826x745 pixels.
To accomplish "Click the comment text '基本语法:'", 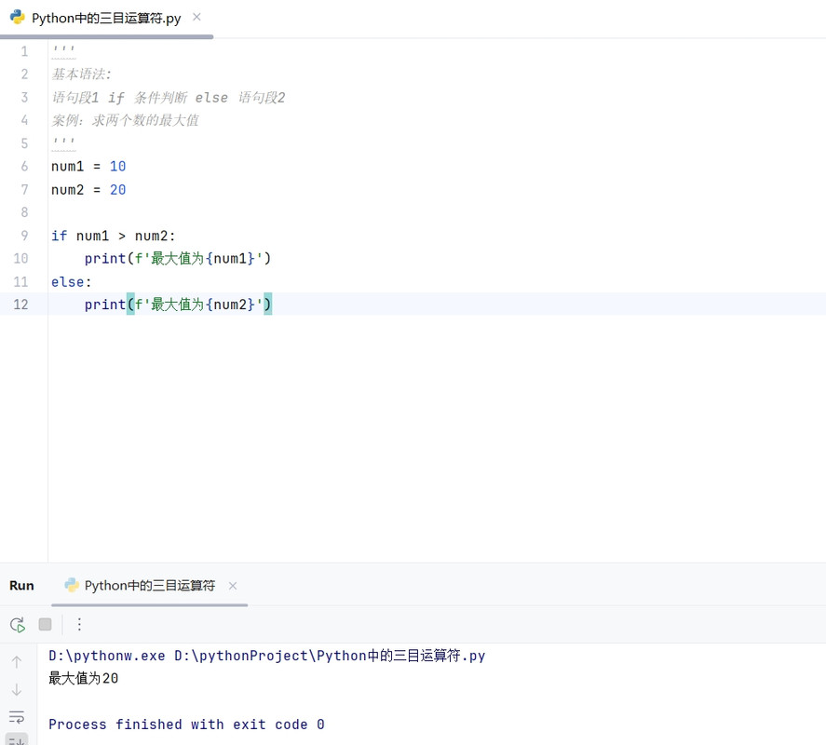I will click(x=81, y=74).
